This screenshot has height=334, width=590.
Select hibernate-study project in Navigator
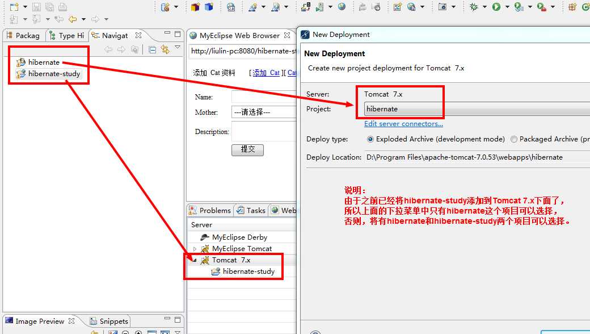point(48,73)
